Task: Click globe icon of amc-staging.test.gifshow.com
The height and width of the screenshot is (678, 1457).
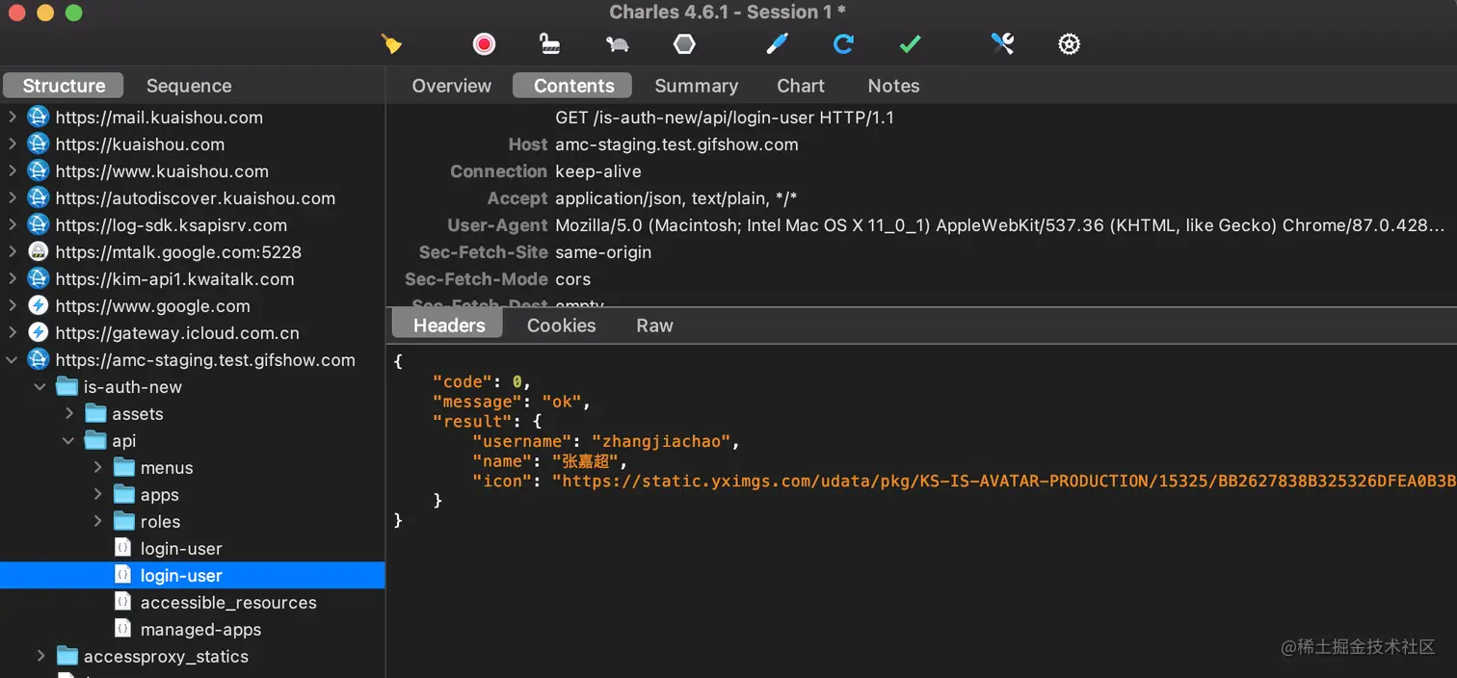Action: [x=38, y=360]
